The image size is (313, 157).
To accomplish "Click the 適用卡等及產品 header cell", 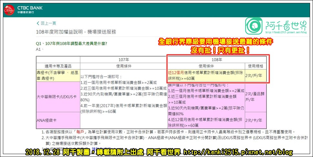I will tap(58, 66).
